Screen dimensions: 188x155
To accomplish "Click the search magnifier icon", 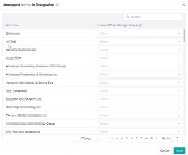I will 128,17.
